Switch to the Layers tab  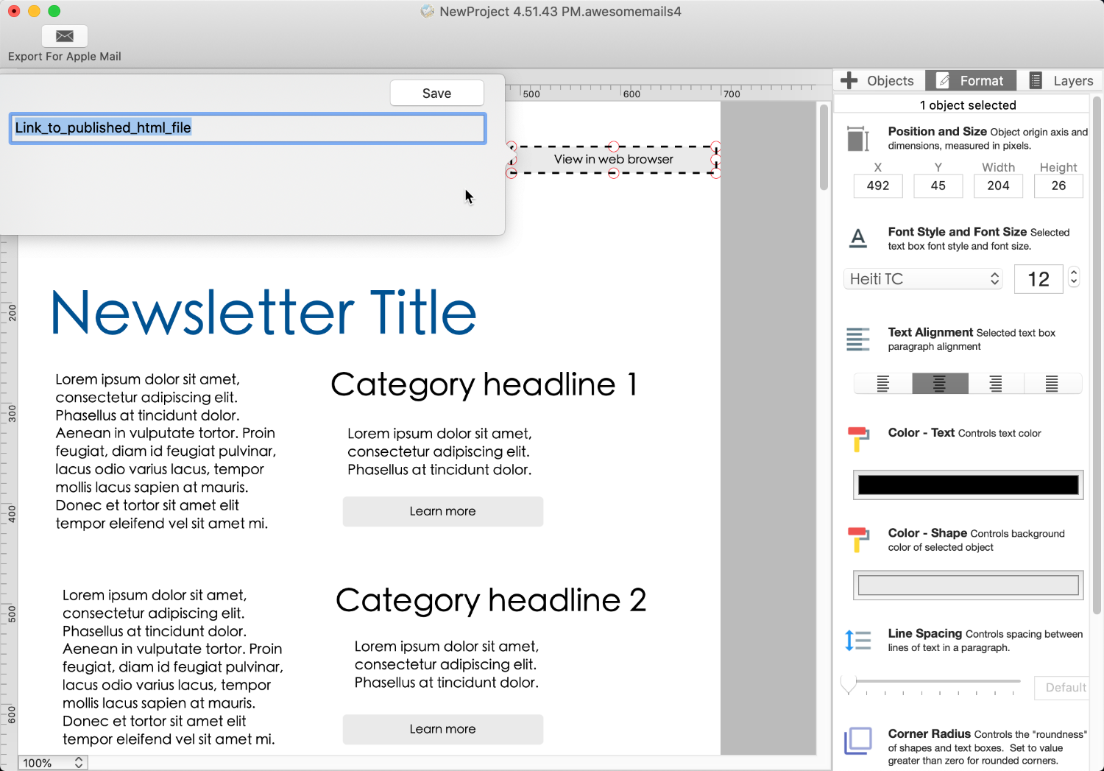1061,80
